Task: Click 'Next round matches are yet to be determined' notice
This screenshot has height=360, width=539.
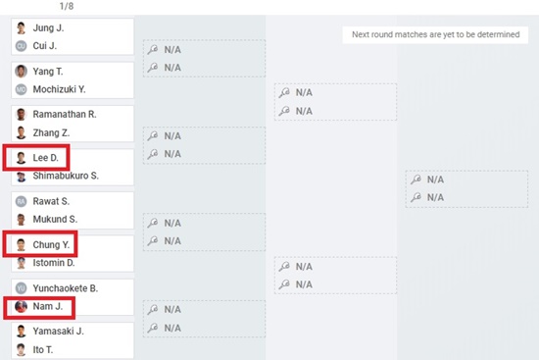Action: [435, 34]
